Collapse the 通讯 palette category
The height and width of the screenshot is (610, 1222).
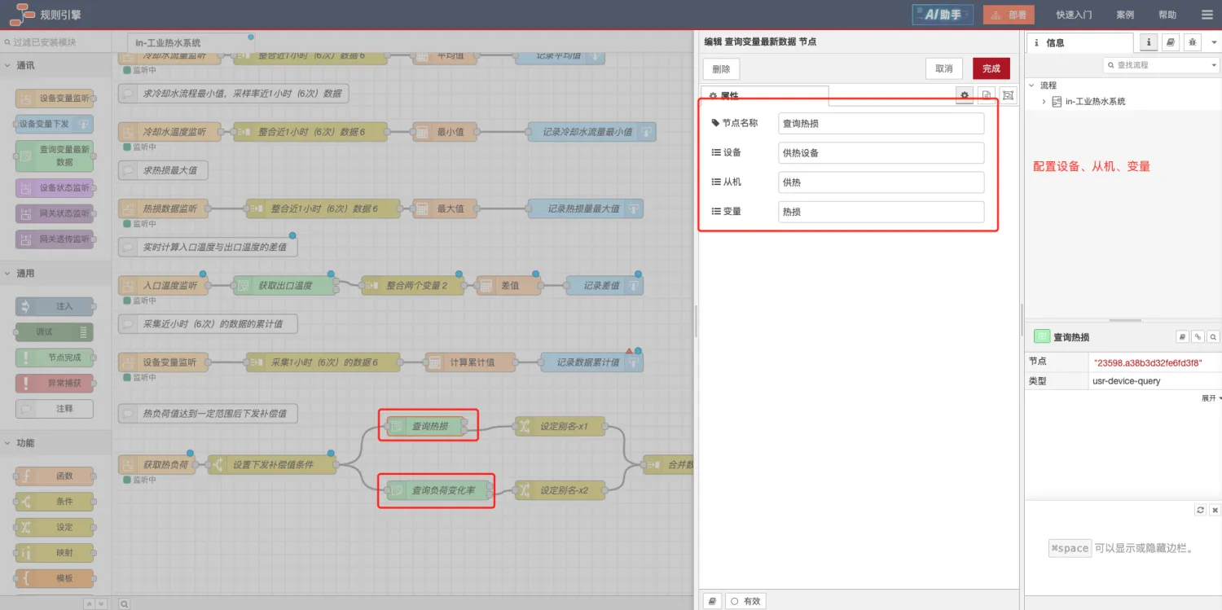click(55, 65)
